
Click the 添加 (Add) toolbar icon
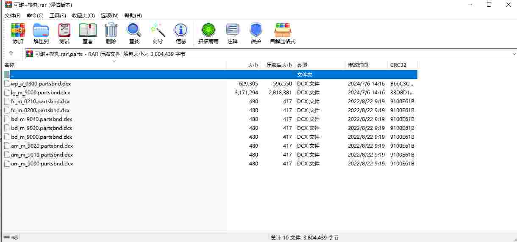coord(18,30)
